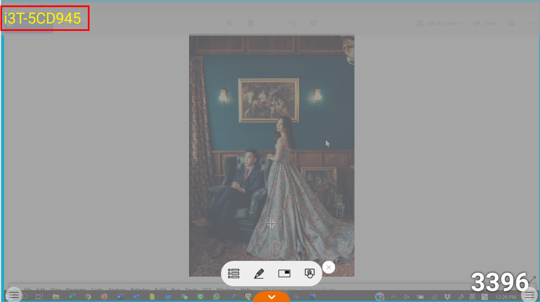
Task: Select the crop icon in Photos toolbar
Action: 313,23
